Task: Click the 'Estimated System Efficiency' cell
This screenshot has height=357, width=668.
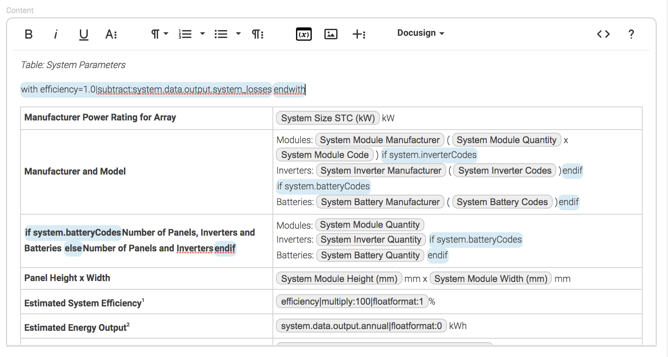Action: 146,302
